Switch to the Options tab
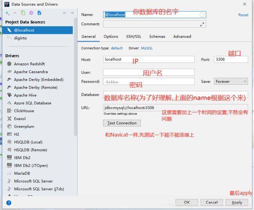Viewport: 254px width, 210px height. pos(111,36)
